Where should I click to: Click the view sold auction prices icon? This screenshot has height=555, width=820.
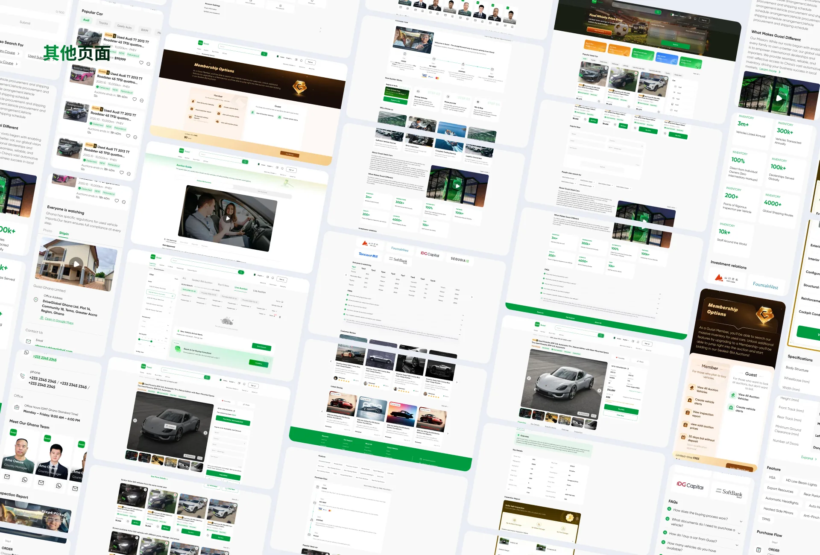[685, 425]
